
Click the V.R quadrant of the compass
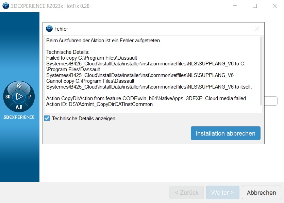19,107
